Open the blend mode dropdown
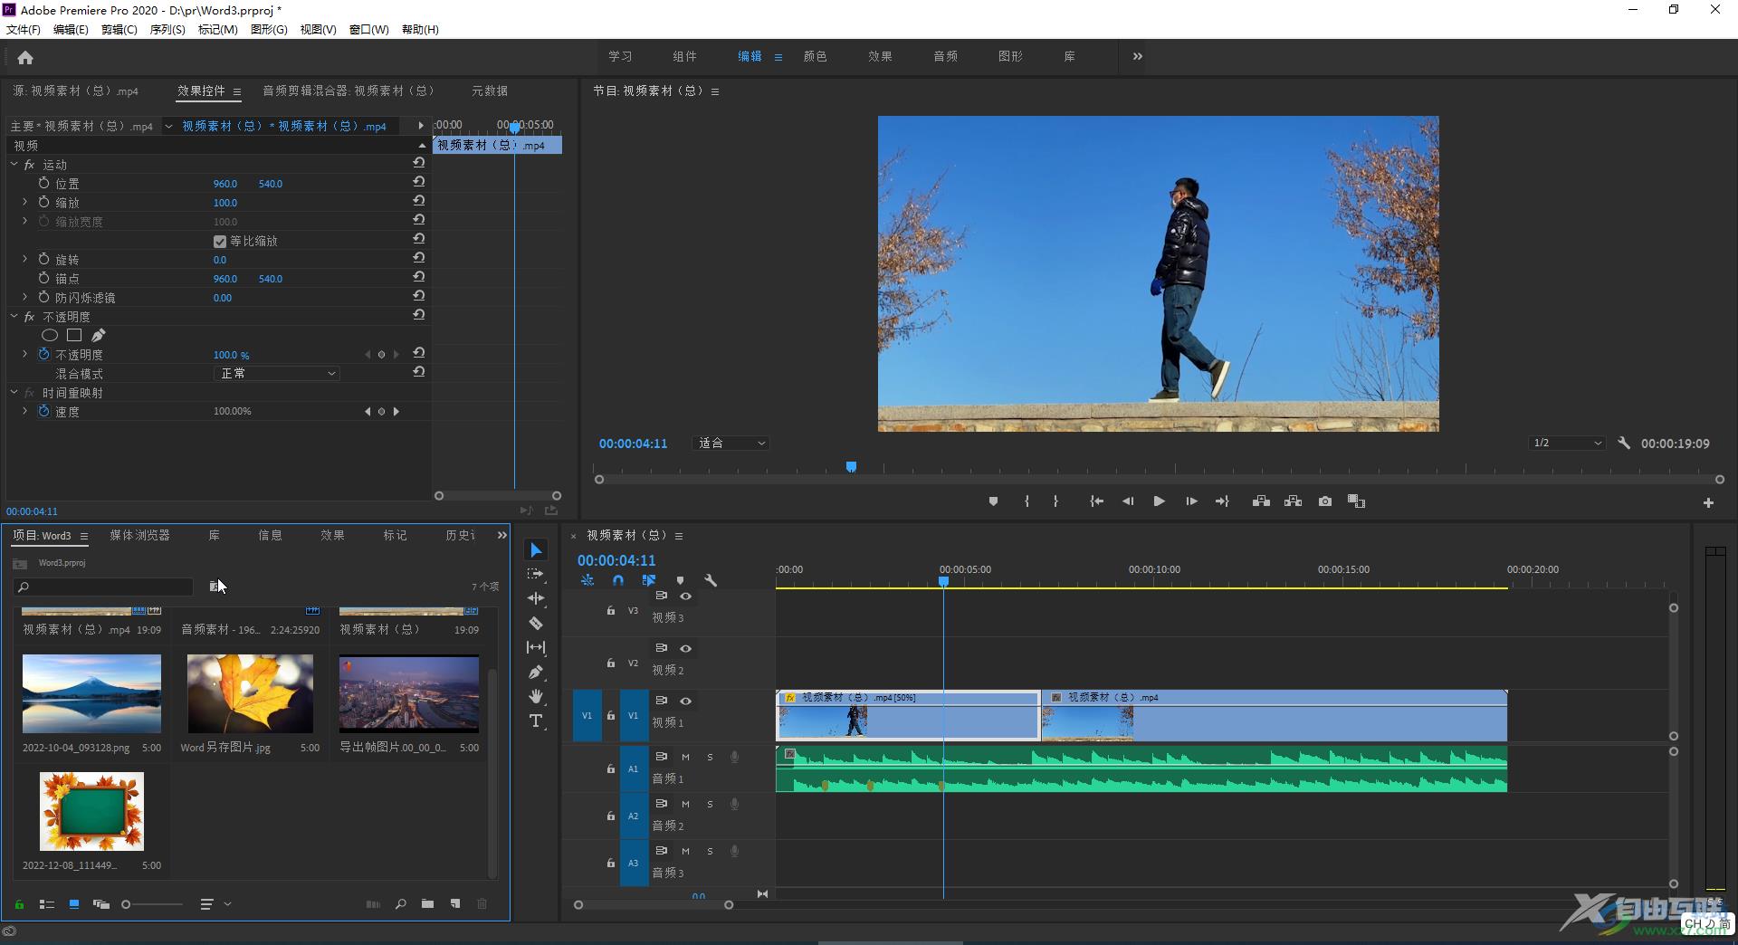 (x=277, y=373)
